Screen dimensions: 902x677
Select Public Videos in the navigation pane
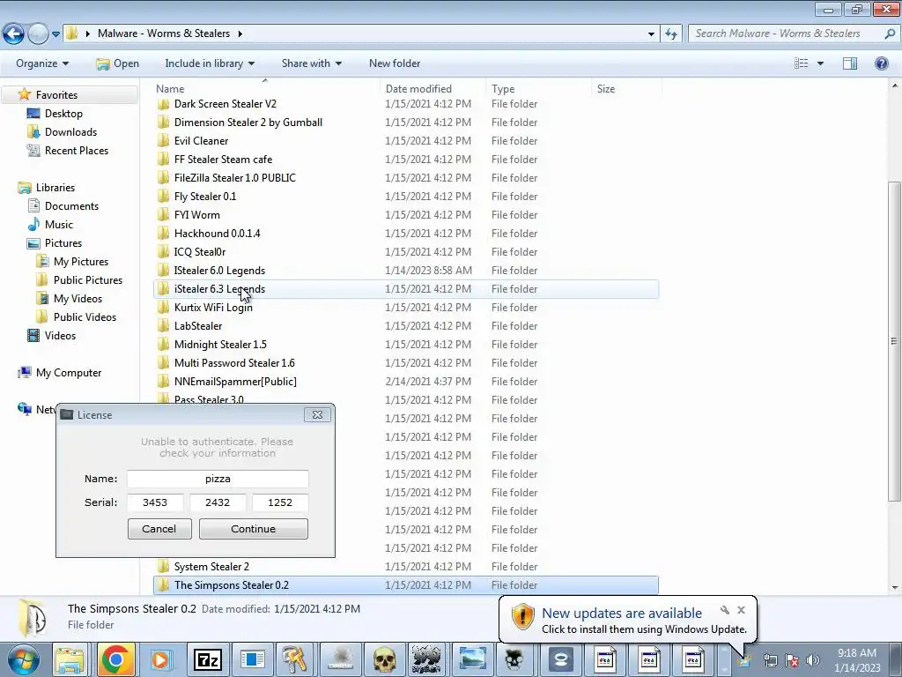pos(85,317)
